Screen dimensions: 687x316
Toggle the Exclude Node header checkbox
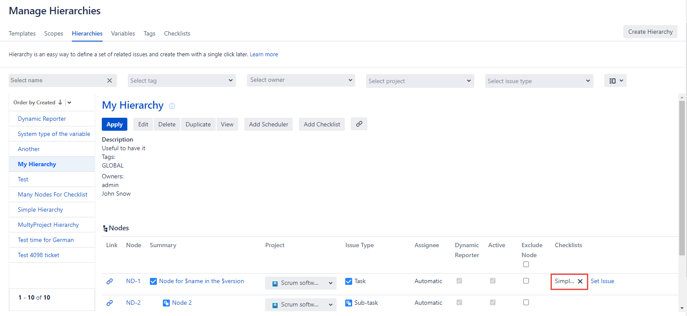[x=526, y=264]
